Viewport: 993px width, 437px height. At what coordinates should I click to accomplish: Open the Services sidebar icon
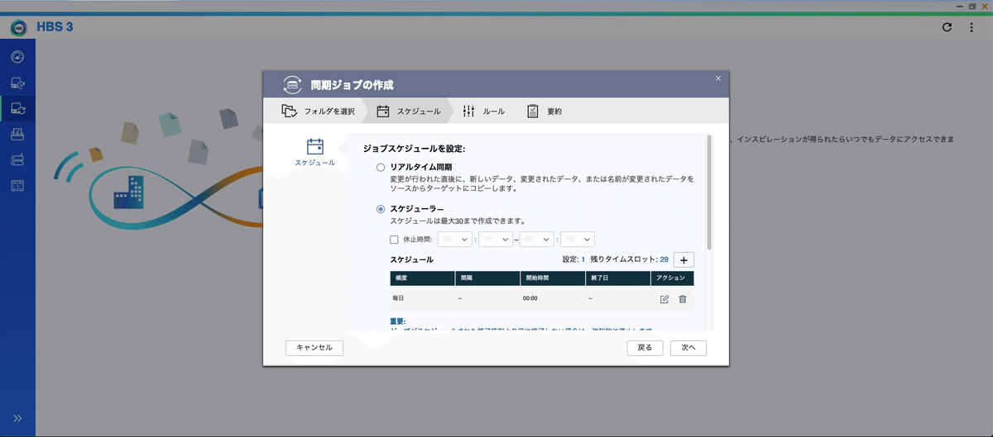pos(17,159)
